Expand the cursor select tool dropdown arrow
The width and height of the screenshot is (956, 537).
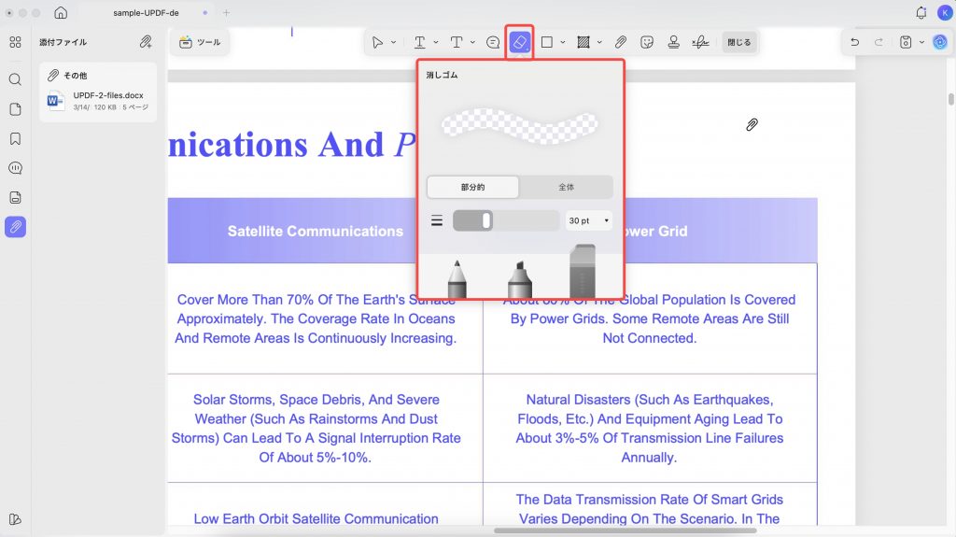[393, 42]
